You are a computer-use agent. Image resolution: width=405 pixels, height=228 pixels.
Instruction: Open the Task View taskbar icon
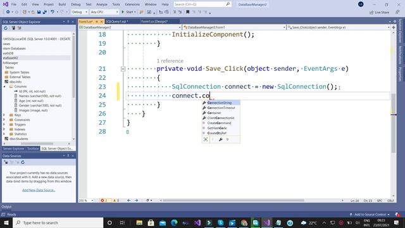coord(122,222)
